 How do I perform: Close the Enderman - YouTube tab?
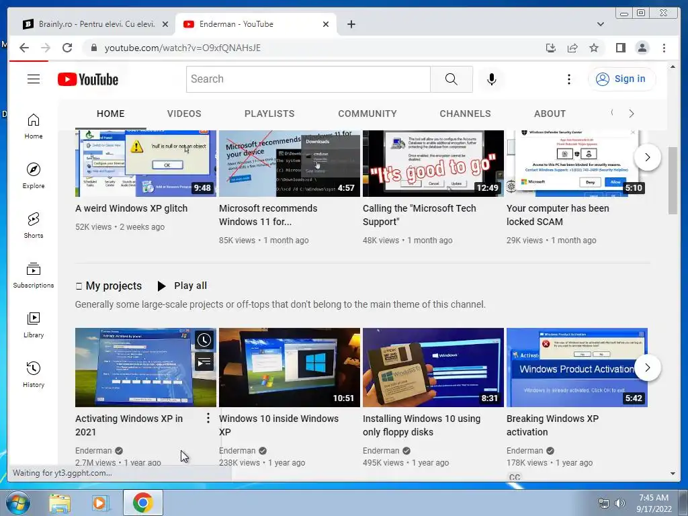pyautogui.click(x=326, y=24)
